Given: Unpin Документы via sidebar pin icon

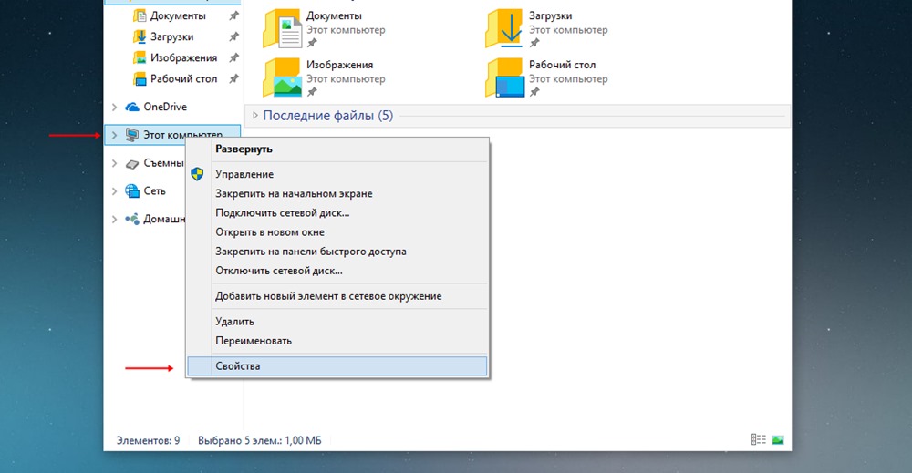Looking at the screenshot, I should click(233, 15).
